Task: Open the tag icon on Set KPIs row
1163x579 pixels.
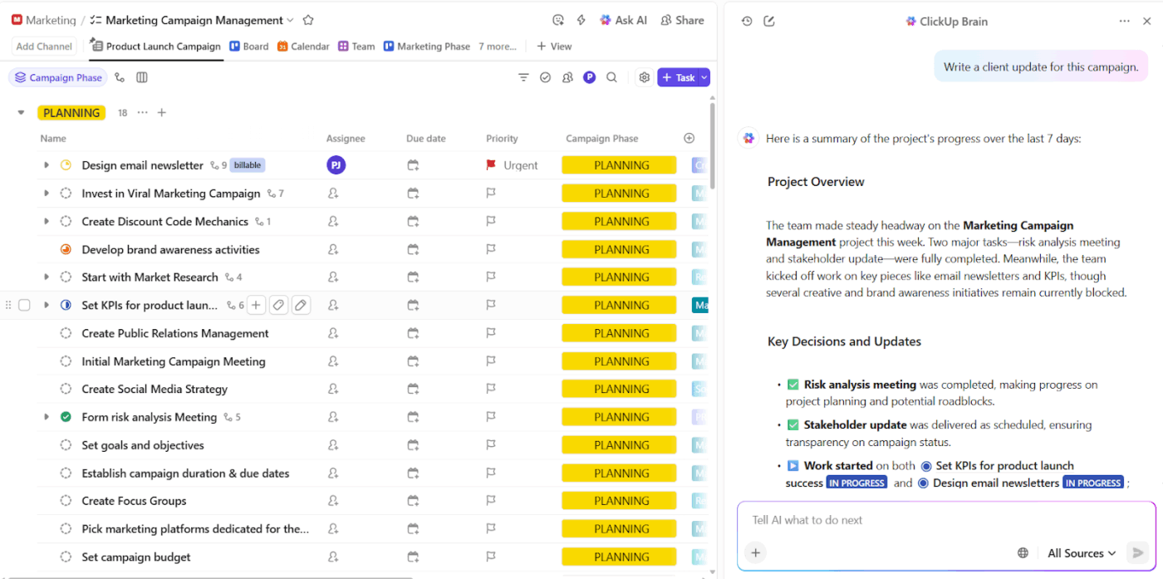Action: [278, 305]
